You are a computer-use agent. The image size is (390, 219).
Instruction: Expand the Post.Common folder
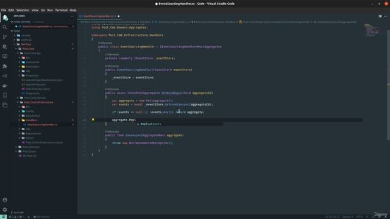[x=31, y=147]
